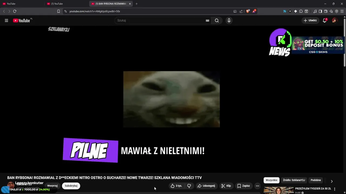Click the page-search window toolbar icon
This screenshot has width=346, height=194.
click(306, 11)
